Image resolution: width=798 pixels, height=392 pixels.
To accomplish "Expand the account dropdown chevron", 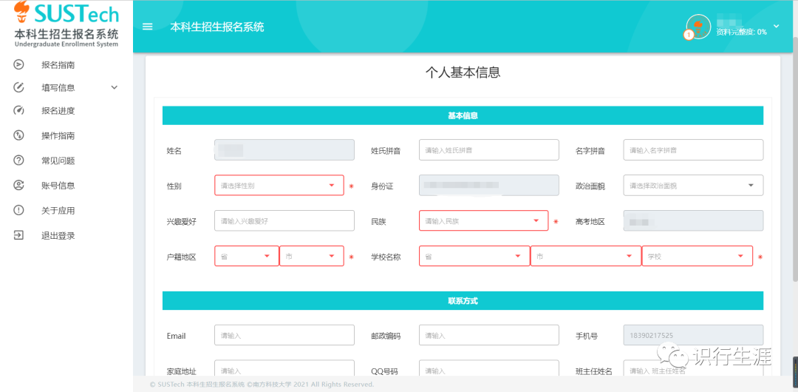I will coord(776,26).
